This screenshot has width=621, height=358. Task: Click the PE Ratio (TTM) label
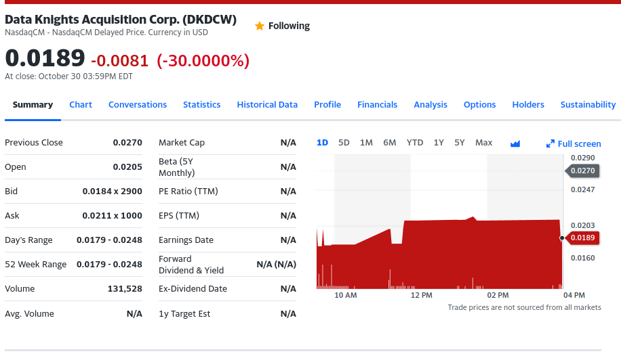pos(188,192)
